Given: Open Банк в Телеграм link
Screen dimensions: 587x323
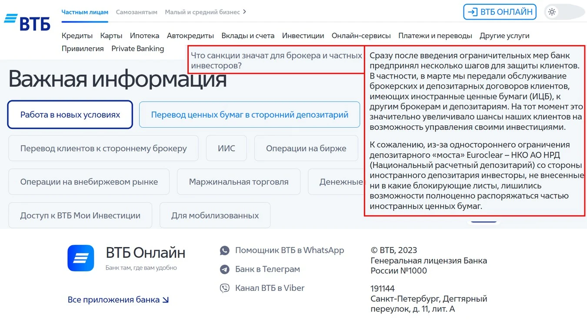Looking at the screenshot, I should pyautogui.click(x=267, y=269).
